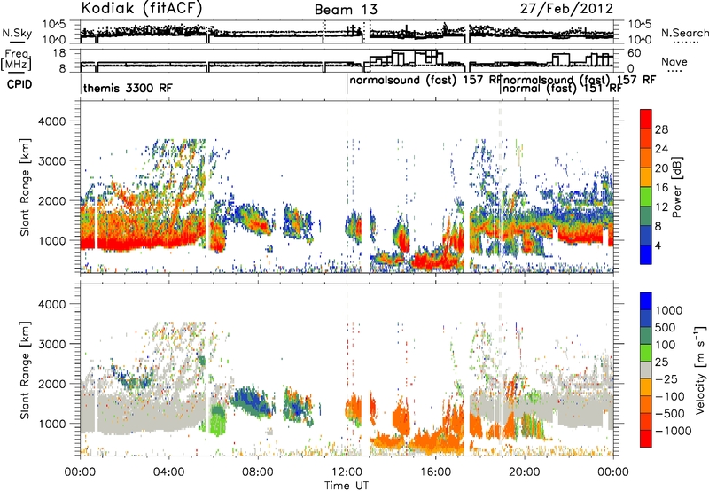
Task: Pick the light green 25–100 Velocity segment
Action: pyautogui.click(x=646, y=353)
